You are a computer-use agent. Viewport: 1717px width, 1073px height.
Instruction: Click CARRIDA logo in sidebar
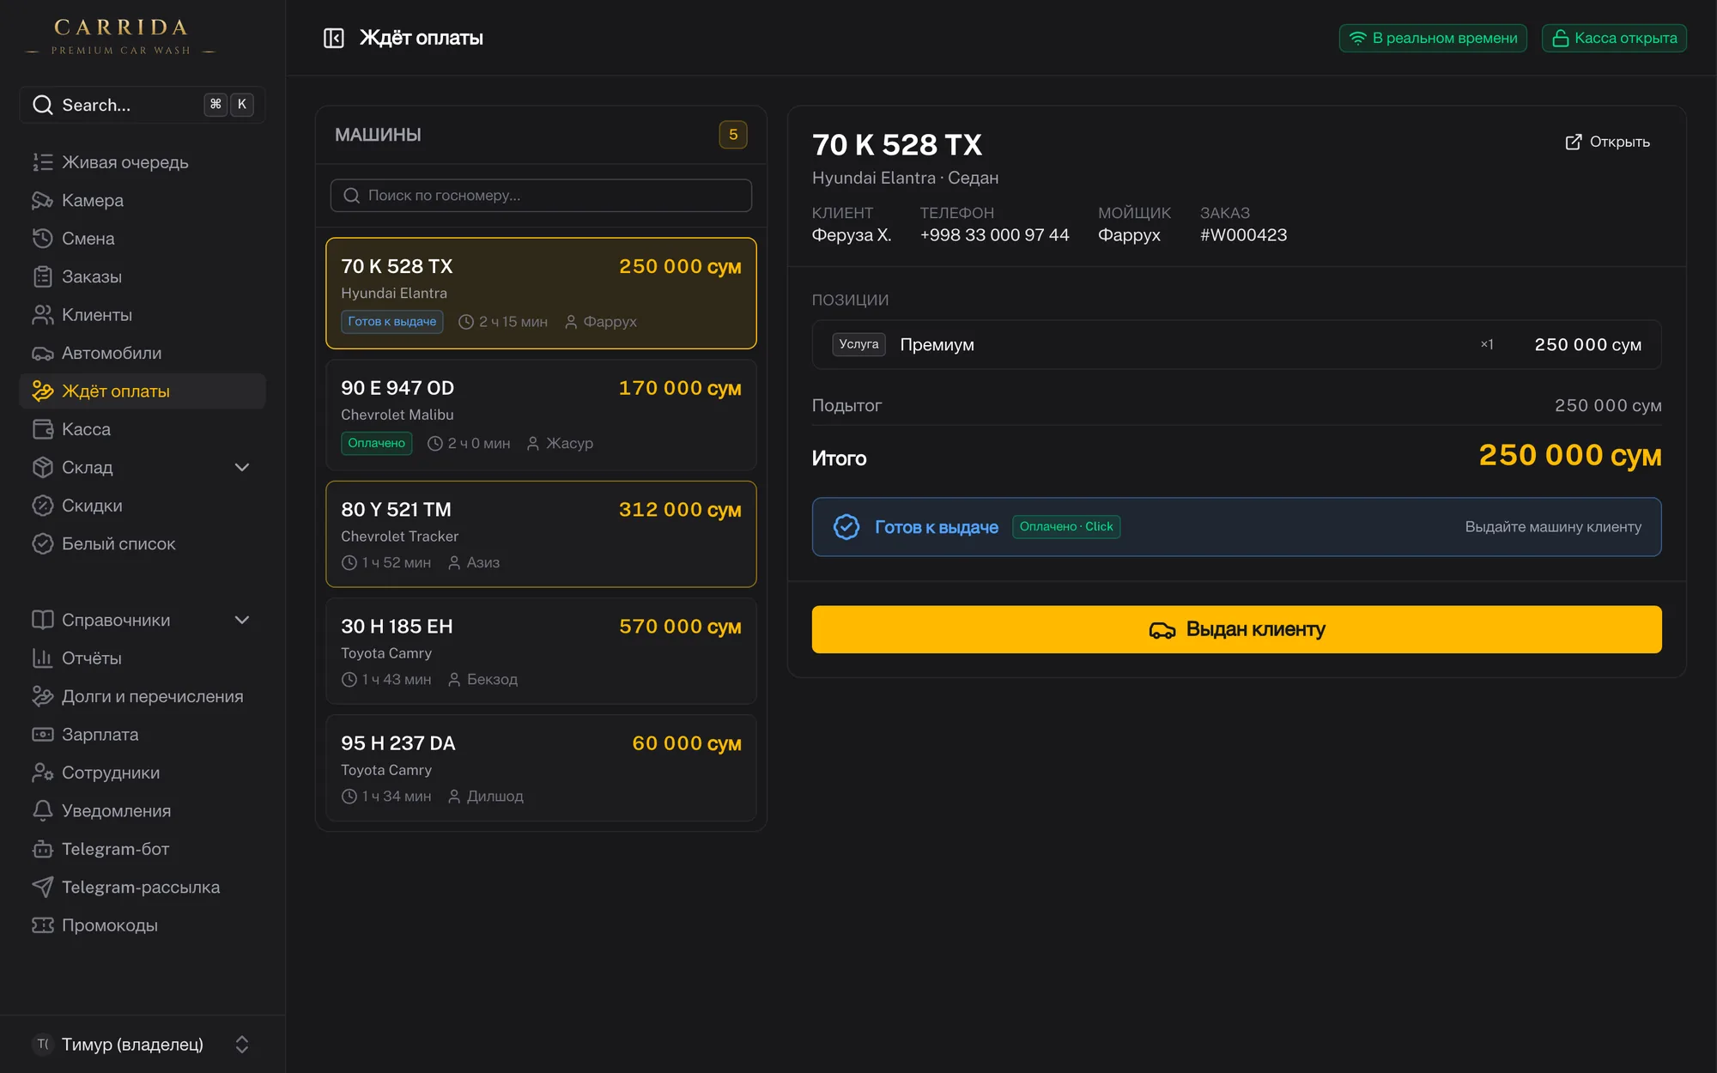tap(121, 37)
